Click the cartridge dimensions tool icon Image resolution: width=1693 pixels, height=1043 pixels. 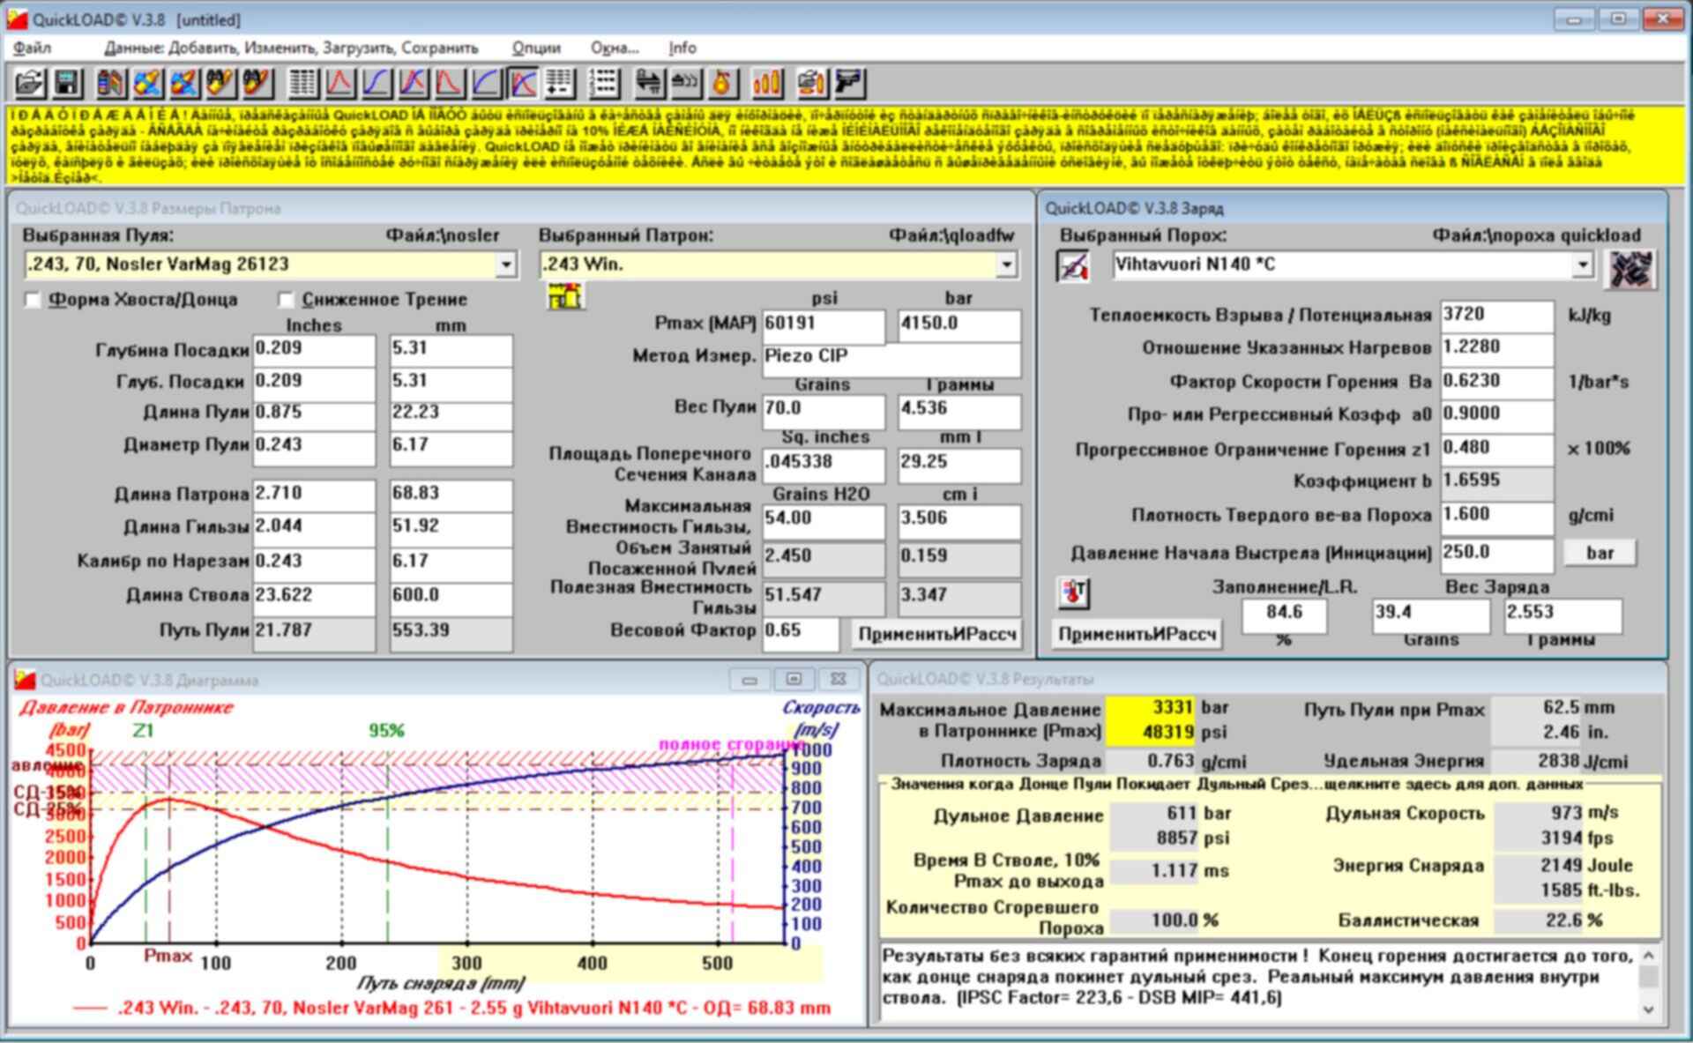click(812, 83)
